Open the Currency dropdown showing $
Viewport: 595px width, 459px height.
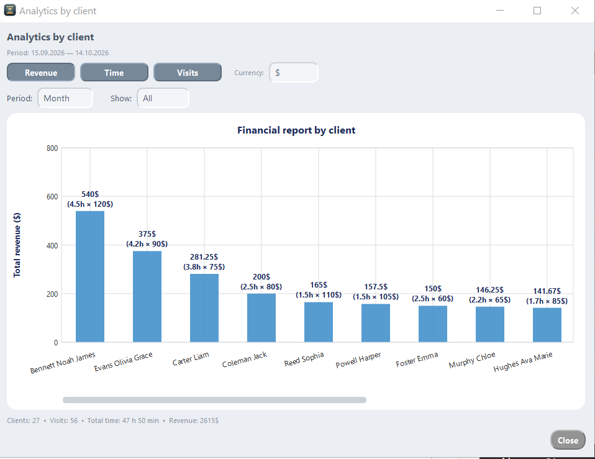(x=294, y=73)
